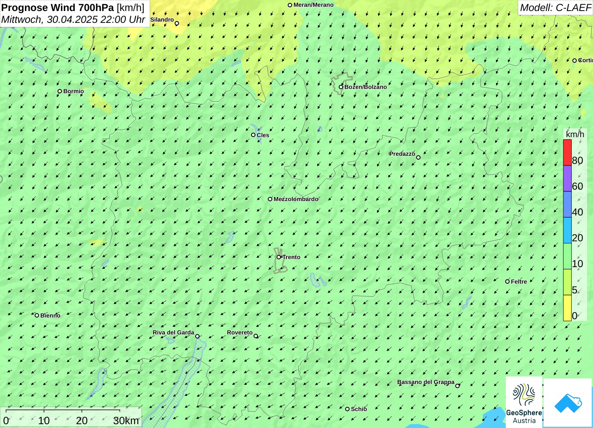Click the red legend color band

coord(568,152)
